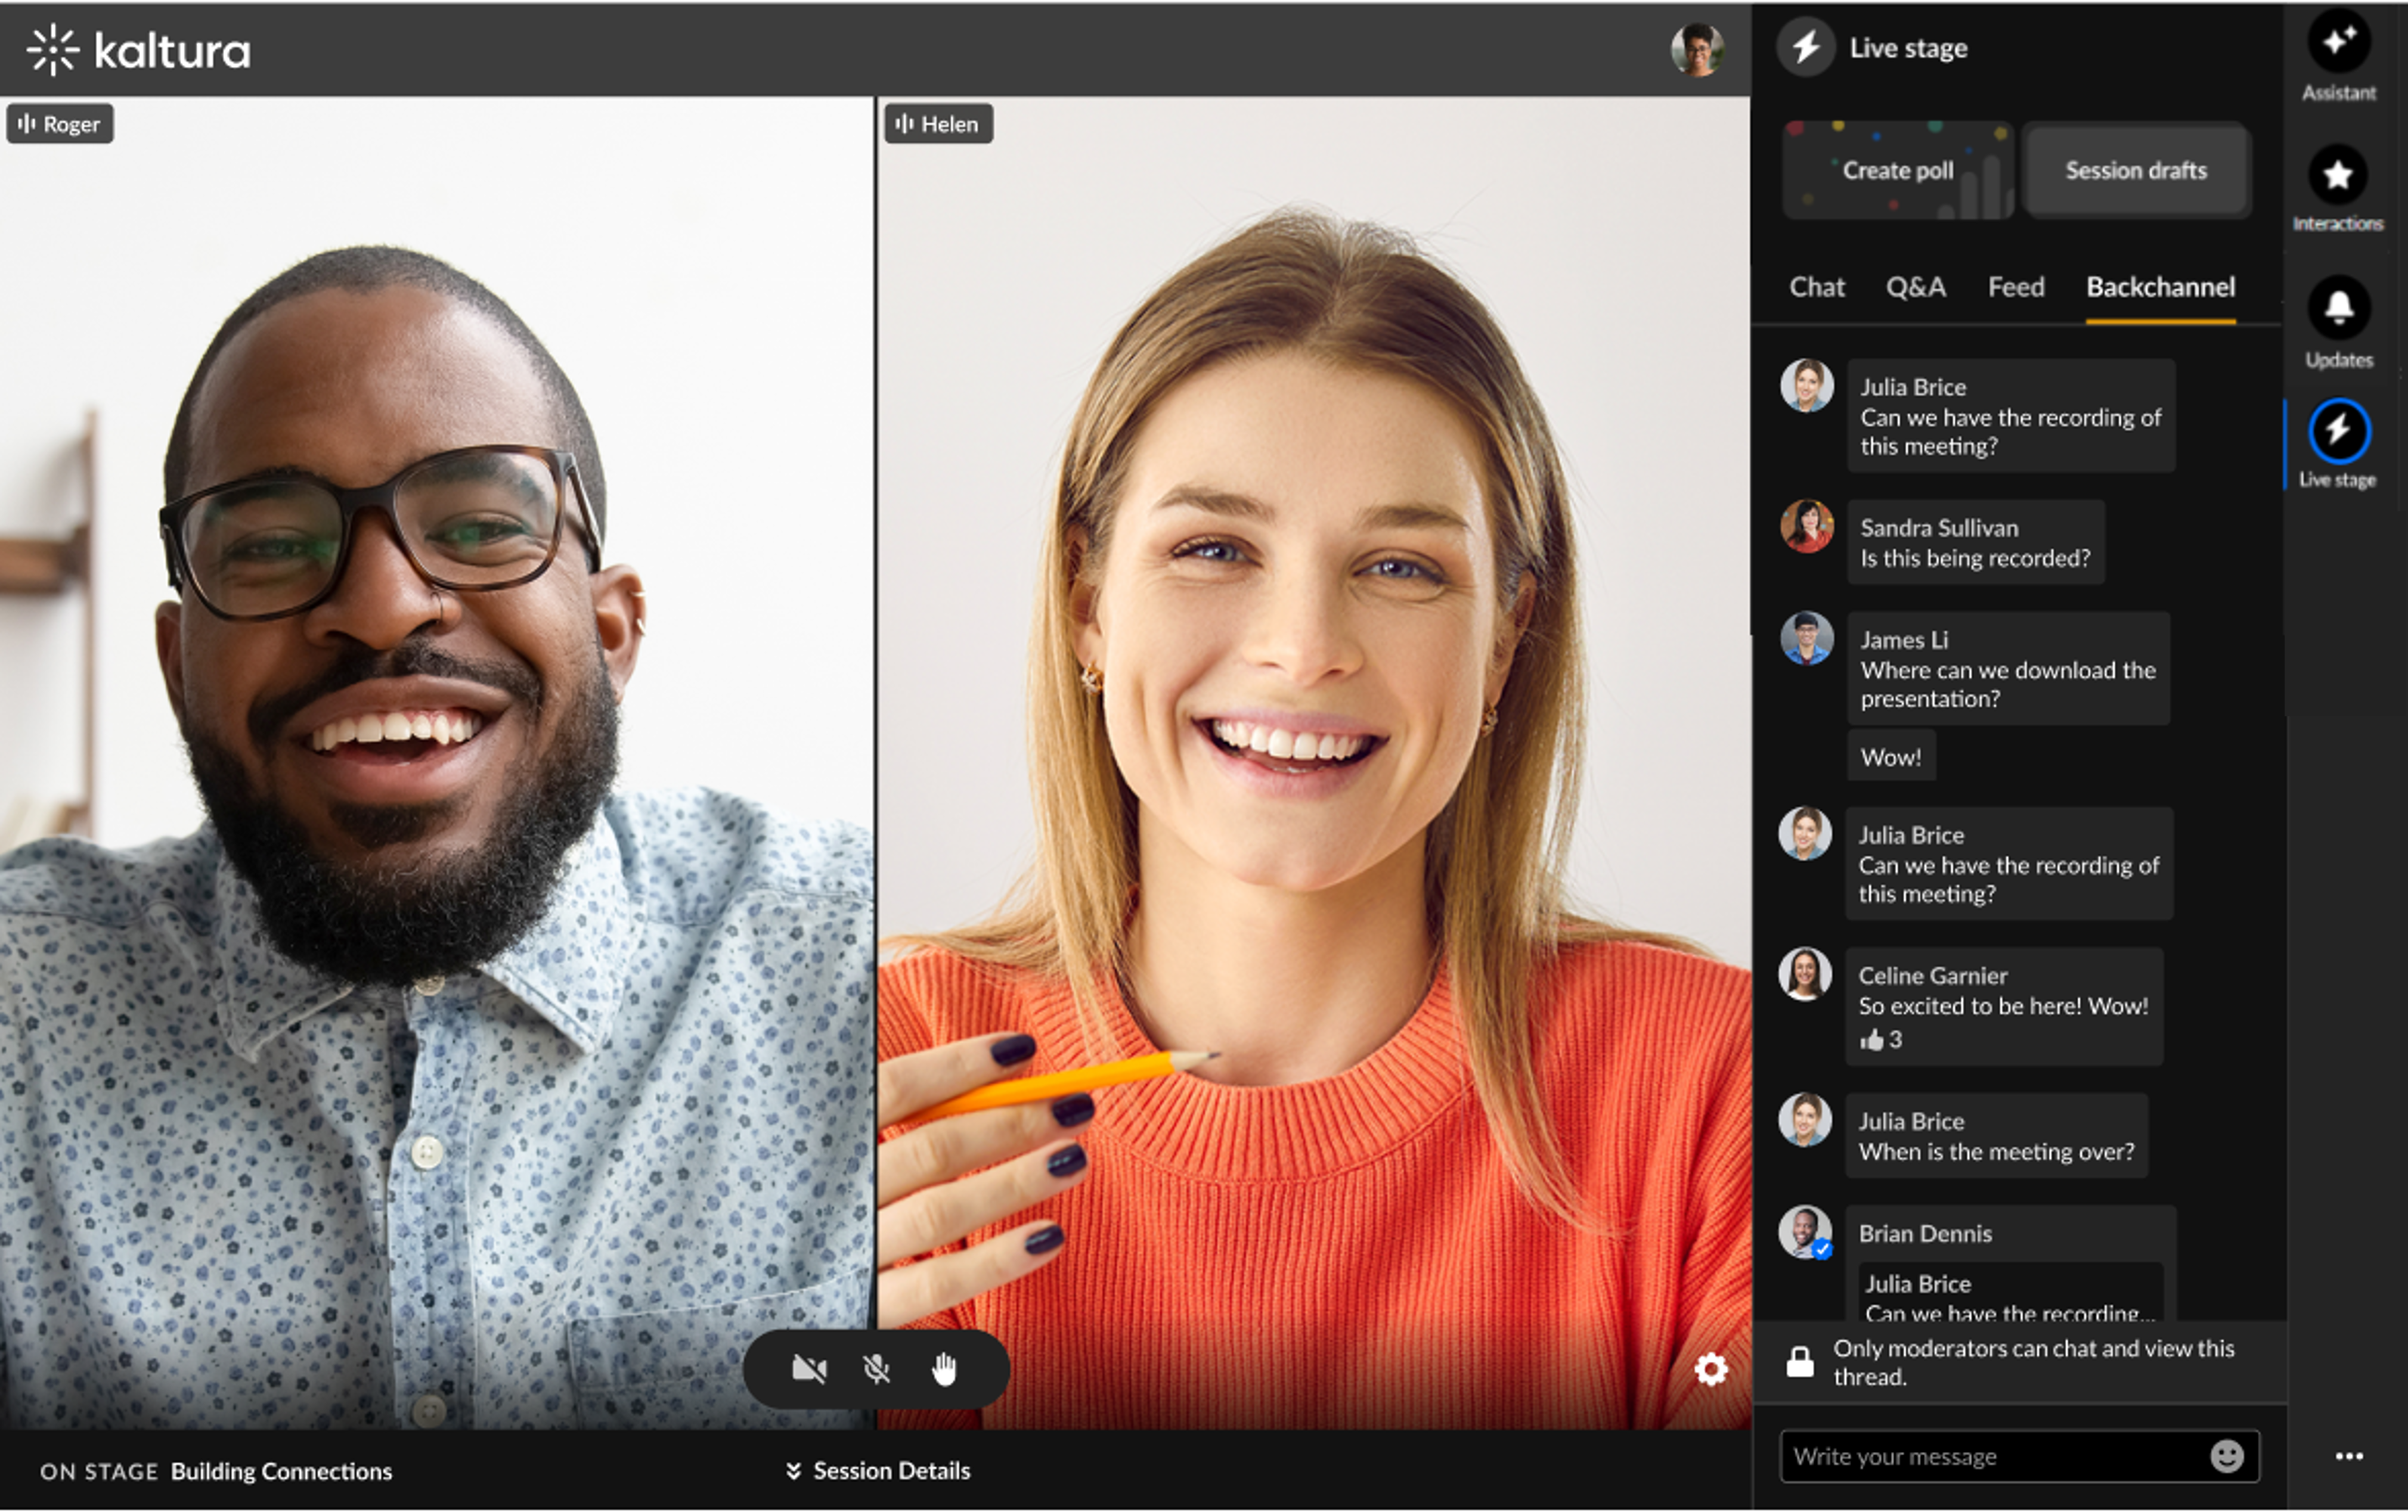
Task: Open Session drafts
Action: pyautogui.click(x=2136, y=171)
